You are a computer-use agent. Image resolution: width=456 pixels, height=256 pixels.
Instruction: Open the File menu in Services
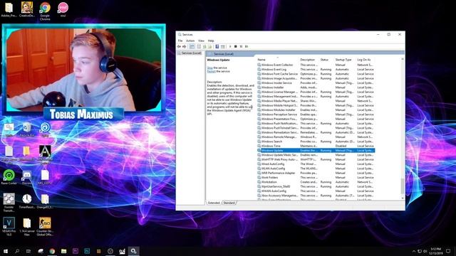tap(180, 41)
